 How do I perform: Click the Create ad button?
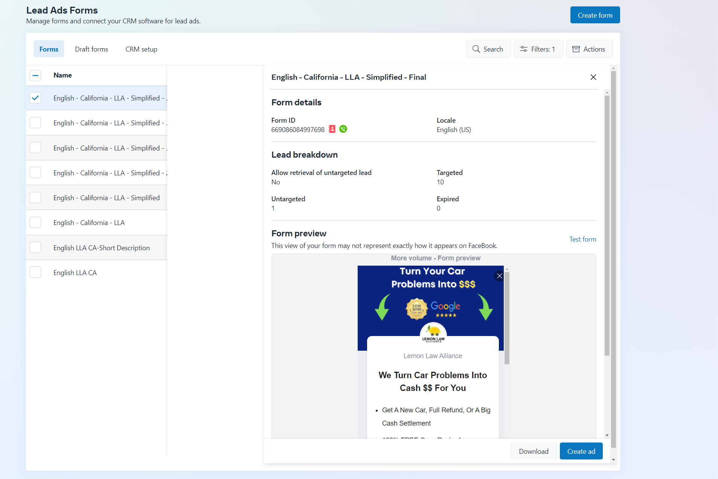[581, 451]
